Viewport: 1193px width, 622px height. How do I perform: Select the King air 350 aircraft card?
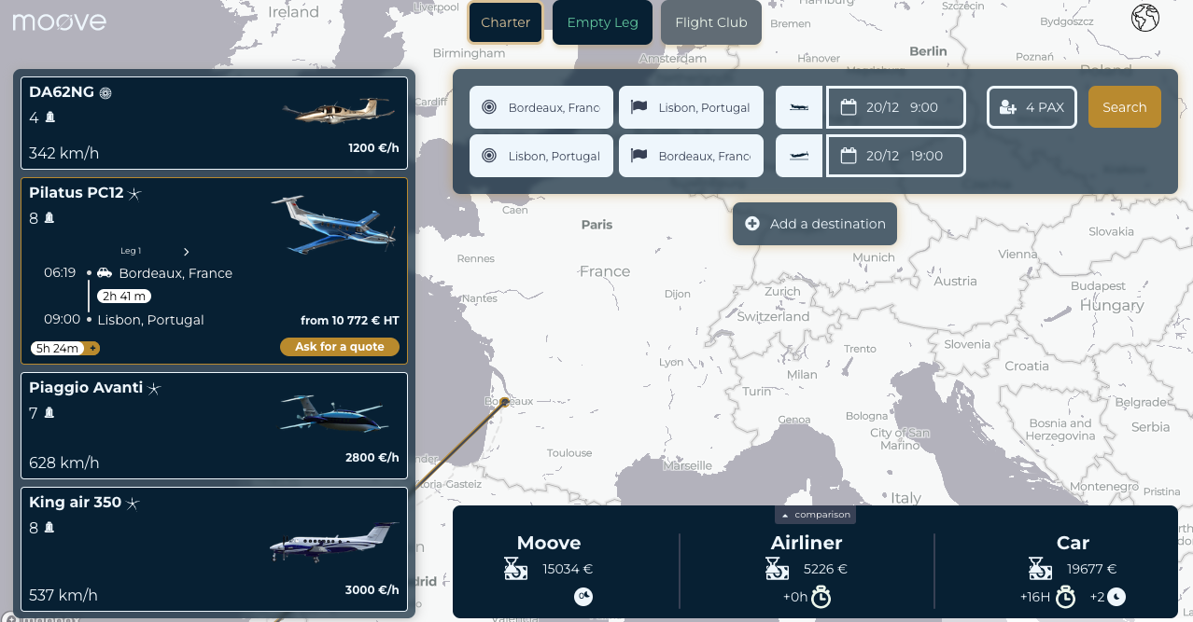coord(215,549)
